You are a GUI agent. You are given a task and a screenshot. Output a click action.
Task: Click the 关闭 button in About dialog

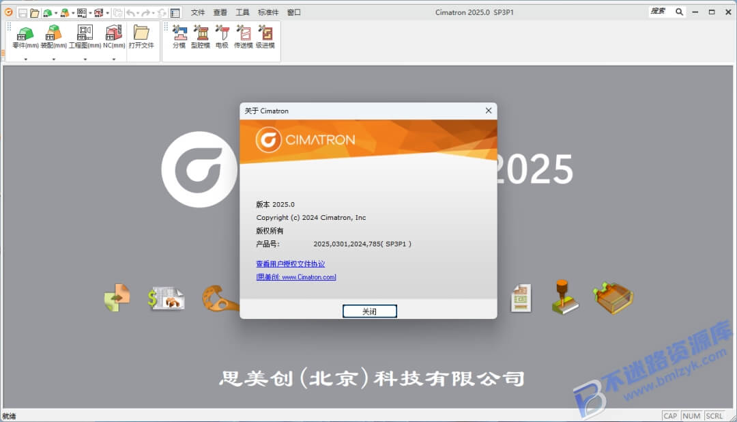point(369,311)
